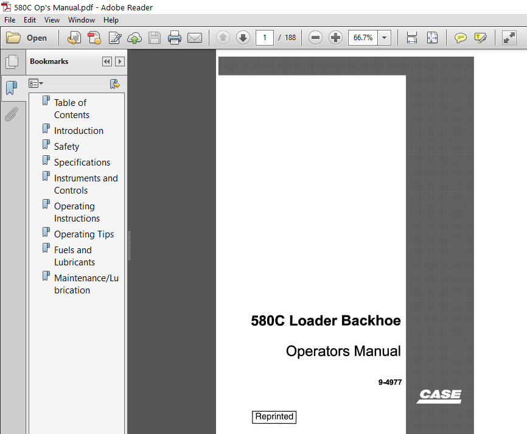This screenshot has width=527, height=434.
Task: Navigate to Operating Instructions bookmark
Action: (77, 212)
